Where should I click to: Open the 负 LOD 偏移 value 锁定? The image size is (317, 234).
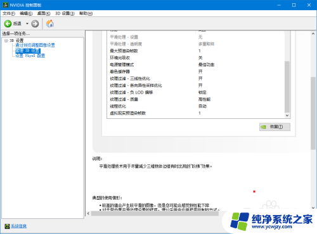(x=202, y=92)
